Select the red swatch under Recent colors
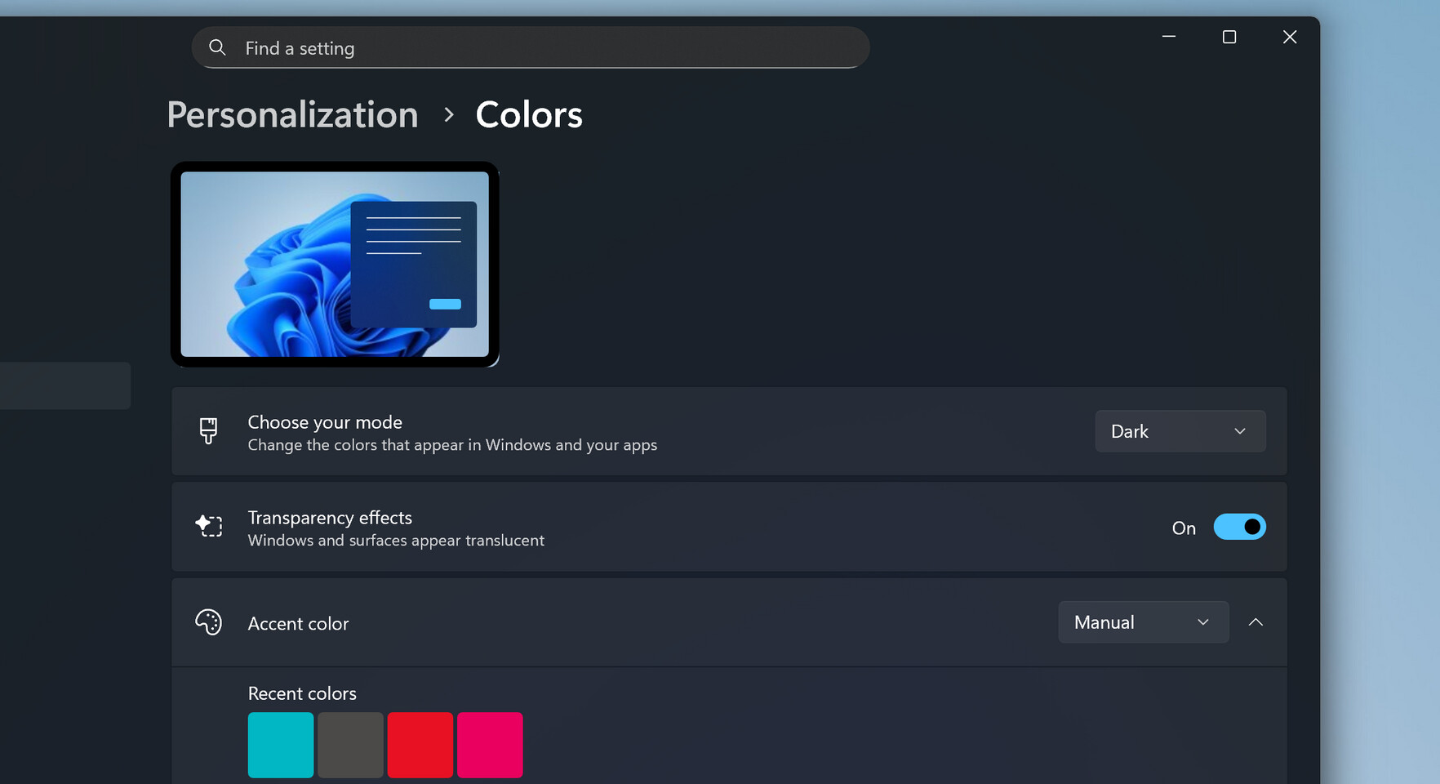Viewport: 1440px width, 784px height. click(x=420, y=744)
